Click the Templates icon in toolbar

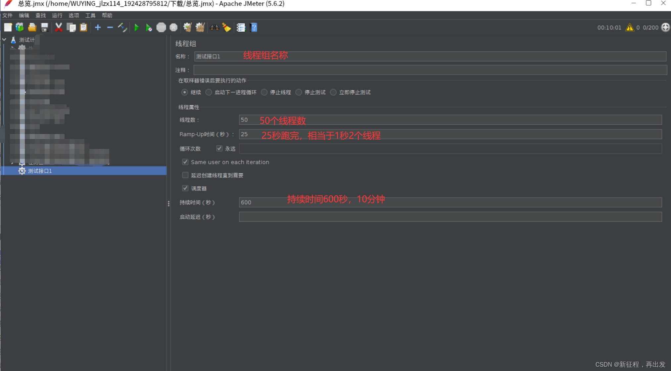click(20, 27)
